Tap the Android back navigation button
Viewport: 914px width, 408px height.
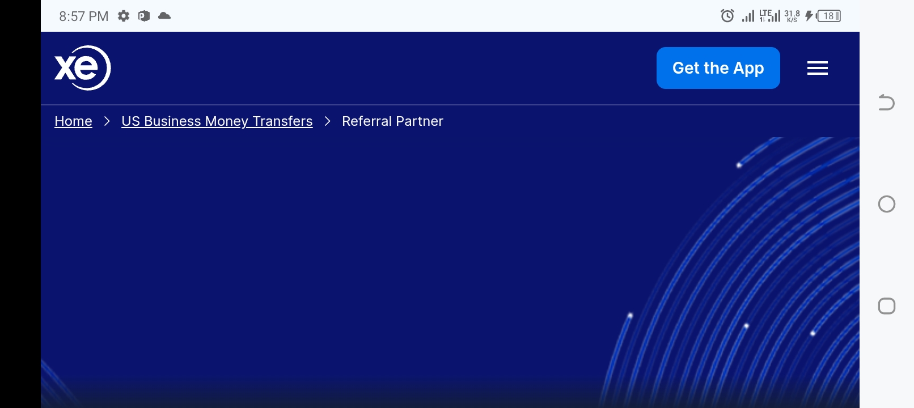tap(886, 103)
